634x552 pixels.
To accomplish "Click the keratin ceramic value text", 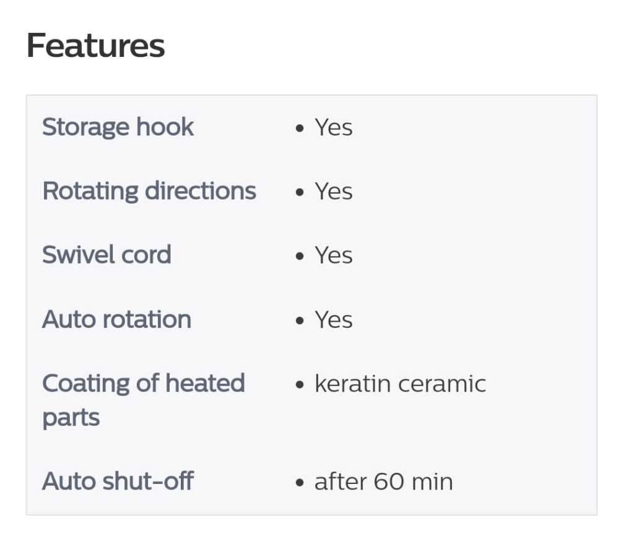I will coord(400,384).
